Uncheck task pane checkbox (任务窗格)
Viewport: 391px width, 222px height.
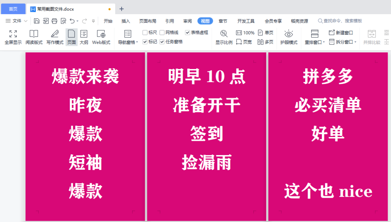pyautogui.click(x=162, y=42)
